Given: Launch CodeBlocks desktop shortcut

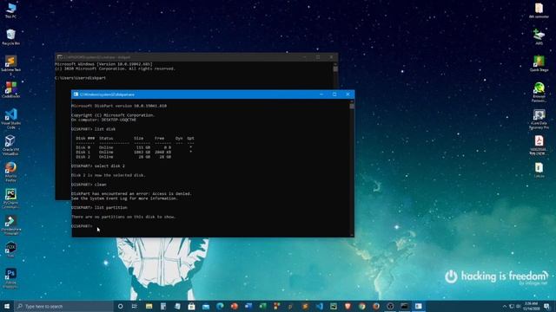Looking at the screenshot, I should [x=10, y=90].
